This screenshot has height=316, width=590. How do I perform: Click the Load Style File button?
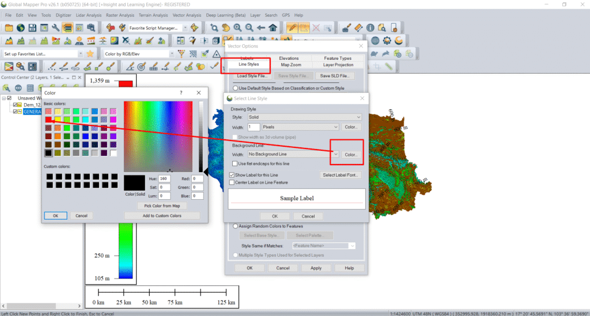pos(252,76)
